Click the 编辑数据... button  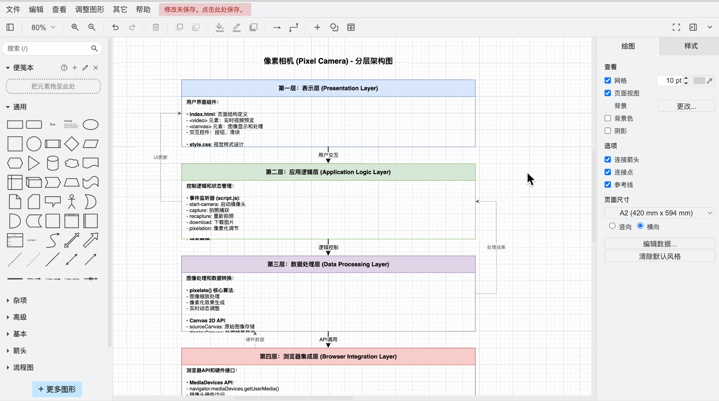point(659,244)
